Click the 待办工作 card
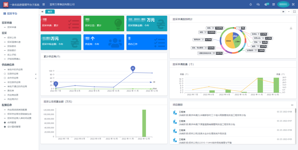This screenshot has height=150, width=298. [x=147, y=42]
